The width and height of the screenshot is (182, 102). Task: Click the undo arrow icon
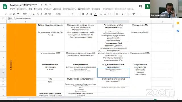tap(6, 14)
